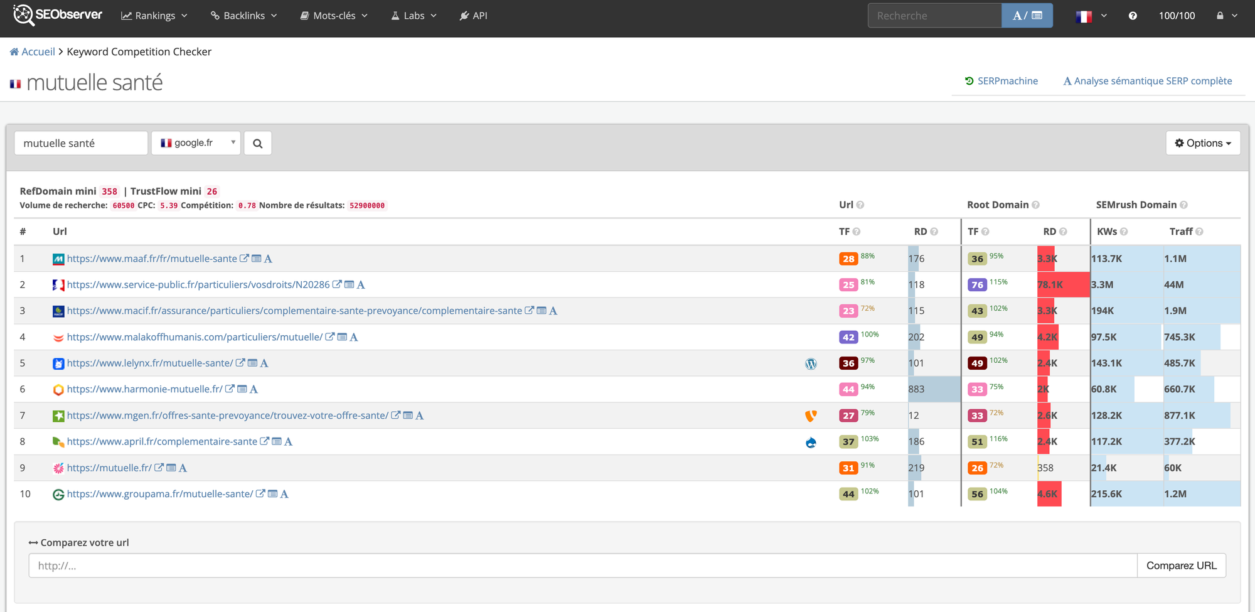Open the maaf.fr mutuelle-sante URL link
The width and height of the screenshot is (1255, 612).
tap(152, 259)
